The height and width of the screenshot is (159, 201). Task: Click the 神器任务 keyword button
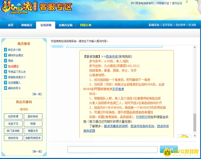coord(33,131)
